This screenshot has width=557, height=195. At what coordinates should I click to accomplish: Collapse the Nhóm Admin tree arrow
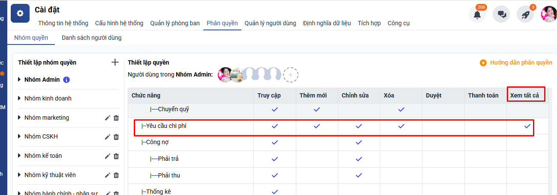(x=19, y=80)
